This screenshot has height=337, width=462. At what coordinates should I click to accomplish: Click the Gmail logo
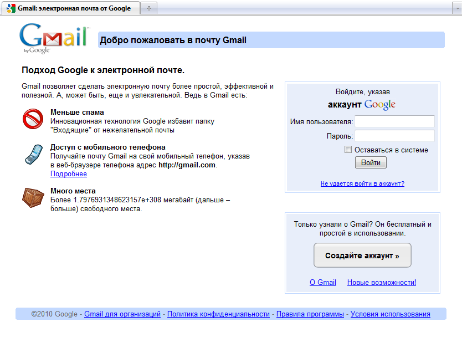[53, 39]
